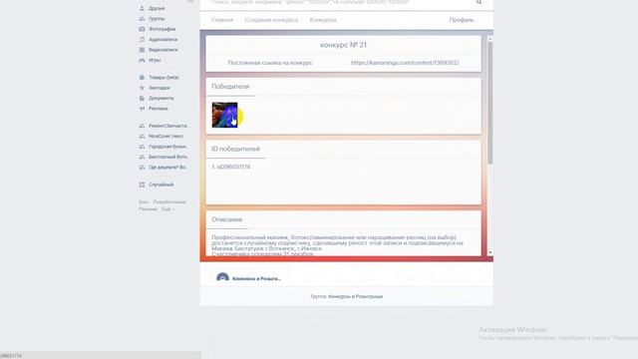Open the kamaninga.com contest permanent link
Image resolution: width=638 pixels, height=359 pixels.
click(x=405, y=63)
